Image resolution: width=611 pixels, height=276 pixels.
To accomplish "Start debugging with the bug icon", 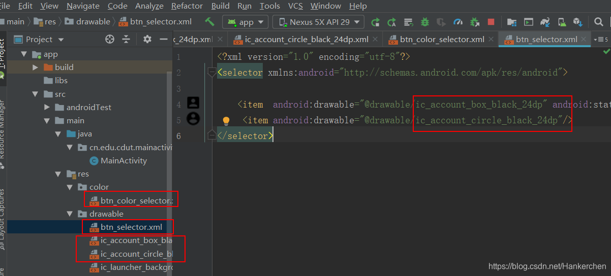I will [x=425, y=22].
